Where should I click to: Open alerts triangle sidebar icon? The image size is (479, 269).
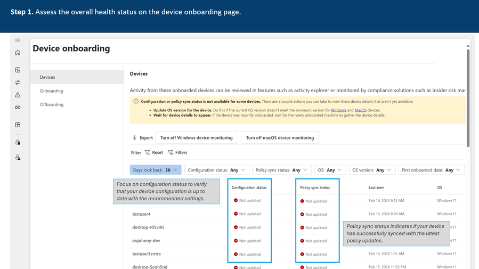(18, 95)
